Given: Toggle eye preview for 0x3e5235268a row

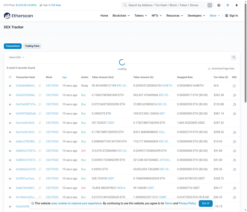Looking at the screenshot, I should click(x=10, y=95).
